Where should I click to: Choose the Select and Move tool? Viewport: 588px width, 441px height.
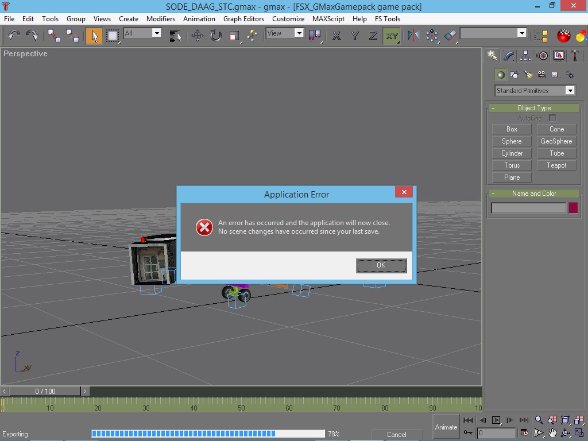tap(197, 36)
